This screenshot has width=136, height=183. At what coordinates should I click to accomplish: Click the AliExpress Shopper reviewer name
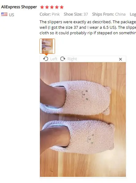pyautogui.click(x=19, y=7)
